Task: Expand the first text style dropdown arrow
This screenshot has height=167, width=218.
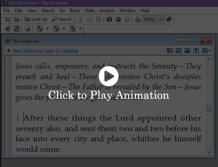Action: point(47,29)
